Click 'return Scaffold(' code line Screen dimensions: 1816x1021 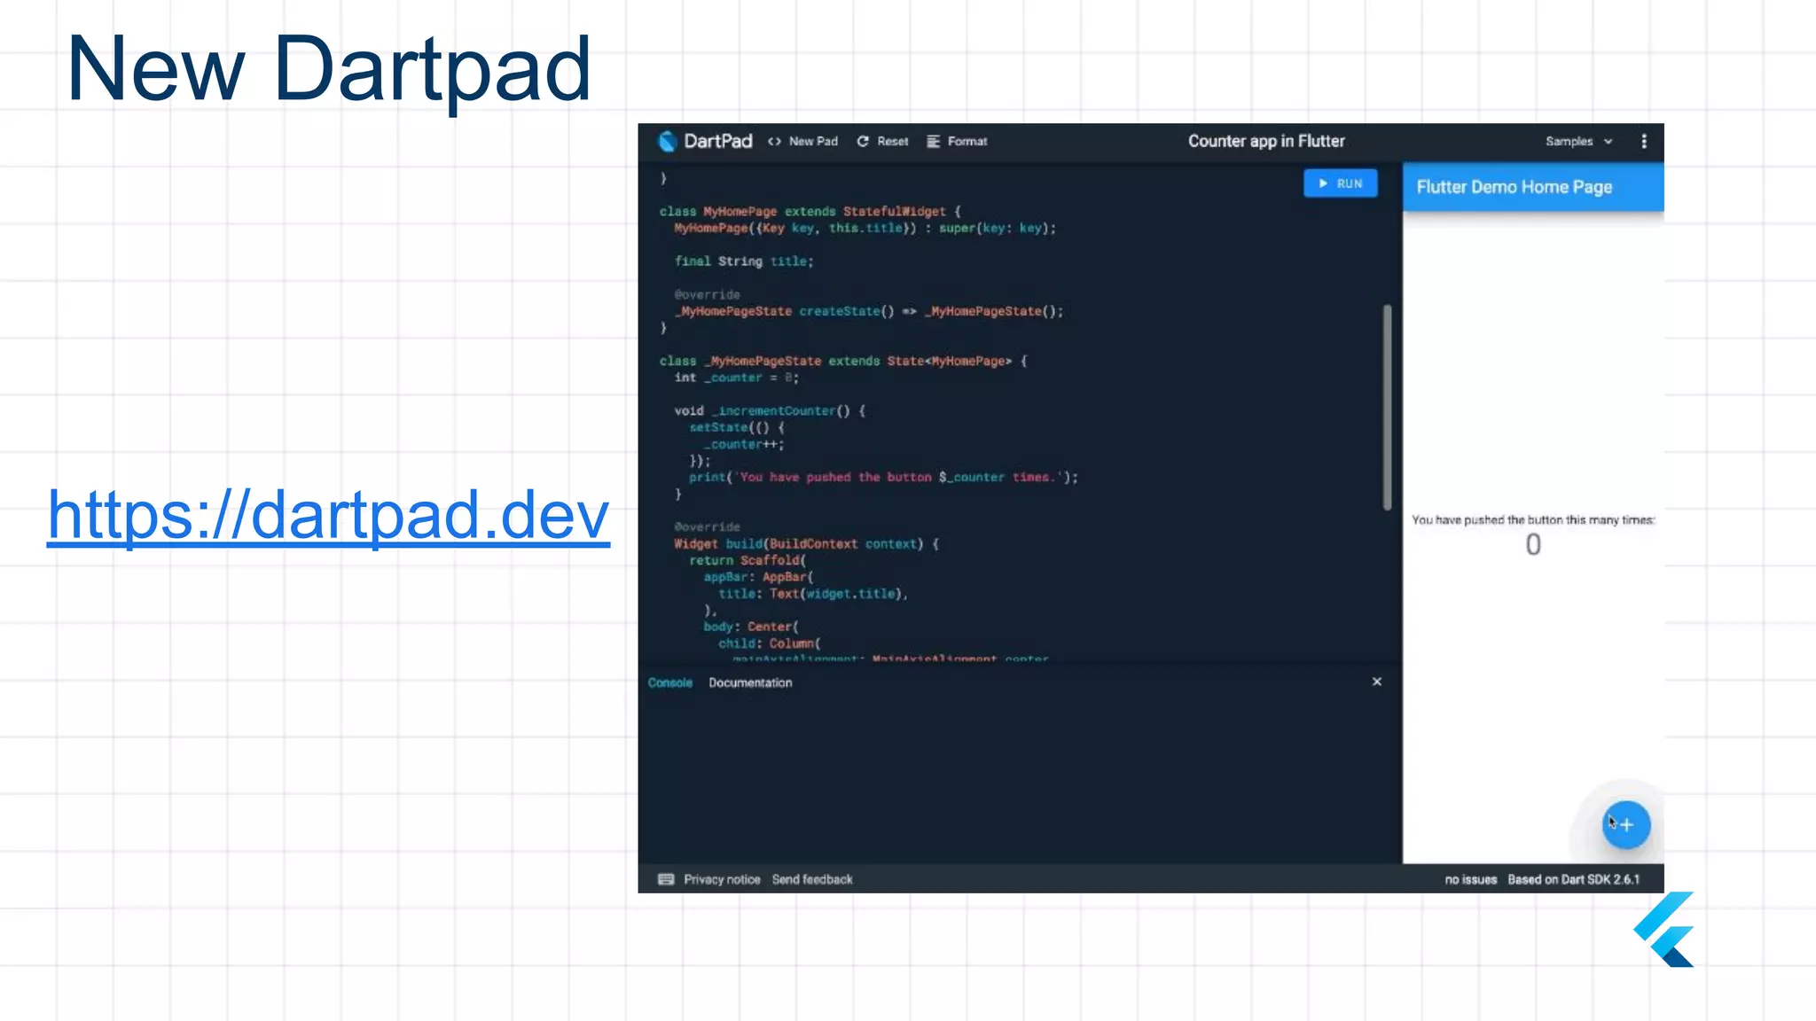point(748,560)
